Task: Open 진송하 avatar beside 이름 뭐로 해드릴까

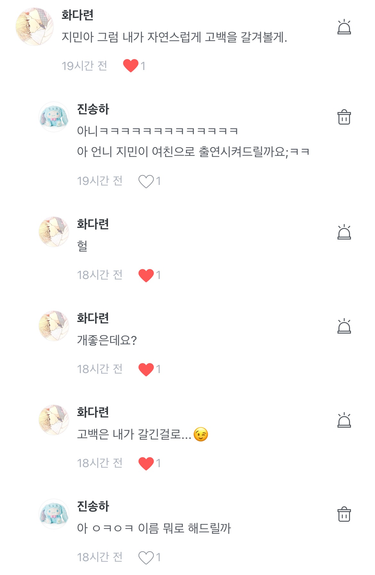Action: pyautogui.click(x=54, y=514)
